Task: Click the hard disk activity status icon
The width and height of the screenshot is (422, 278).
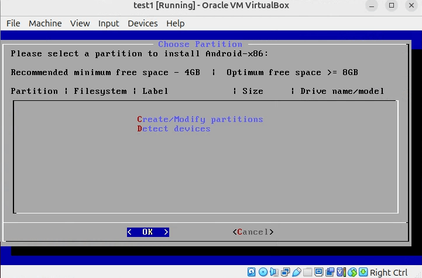Action: (251, 272)
